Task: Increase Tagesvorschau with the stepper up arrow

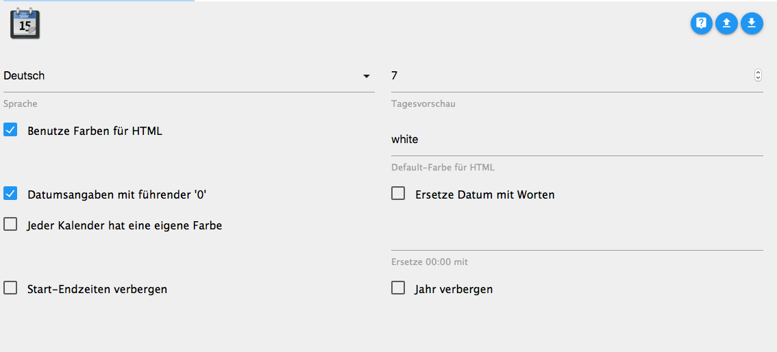Action: 758,73
